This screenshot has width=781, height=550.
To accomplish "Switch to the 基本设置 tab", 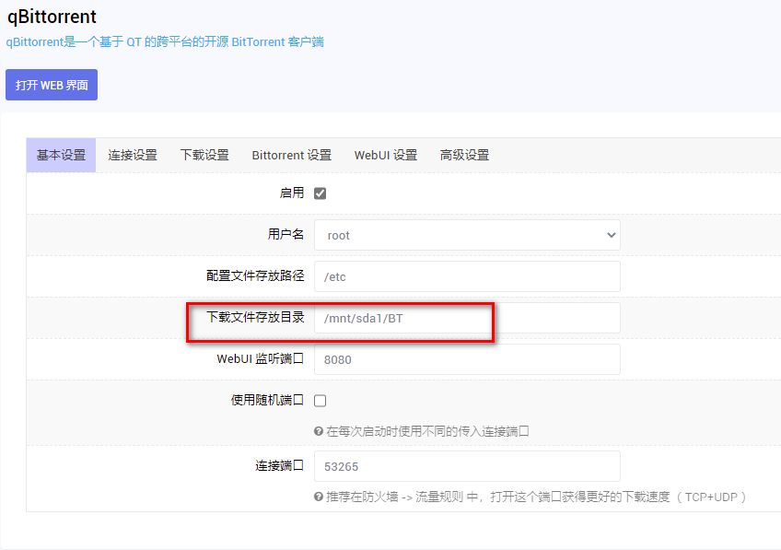I will [61, 155].
